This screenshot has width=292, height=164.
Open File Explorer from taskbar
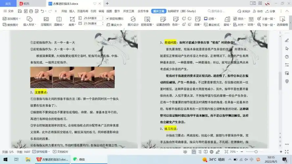pyautogui.click(x=28, y=159)
